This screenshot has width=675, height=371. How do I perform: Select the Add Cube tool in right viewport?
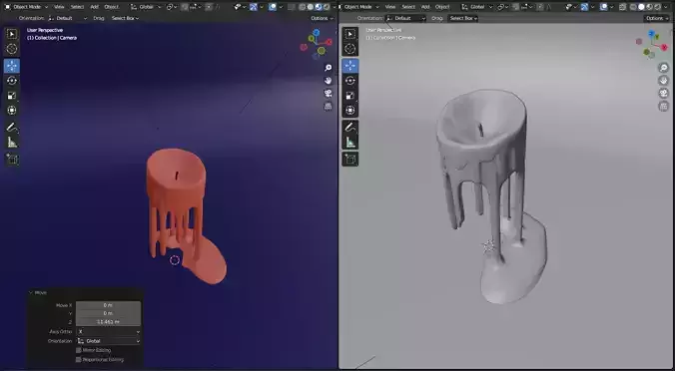[x=350, y=159]
